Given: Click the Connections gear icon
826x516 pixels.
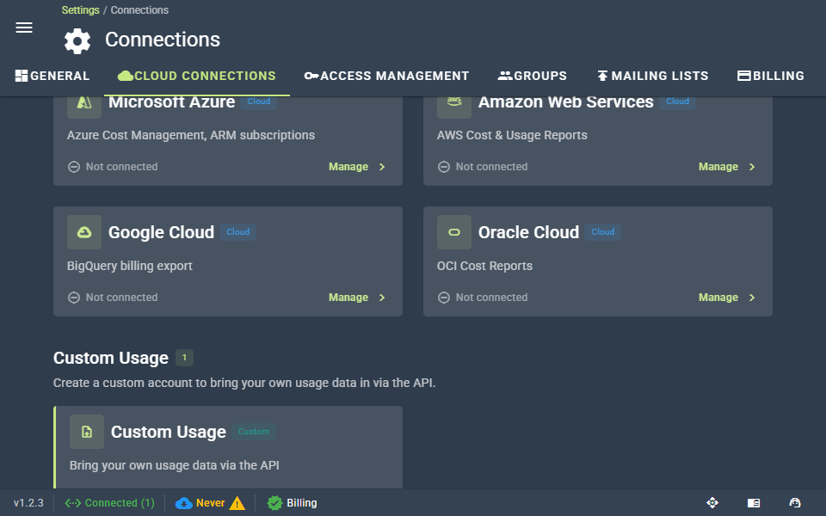Looking at the screenshot, I should [77, 41].
